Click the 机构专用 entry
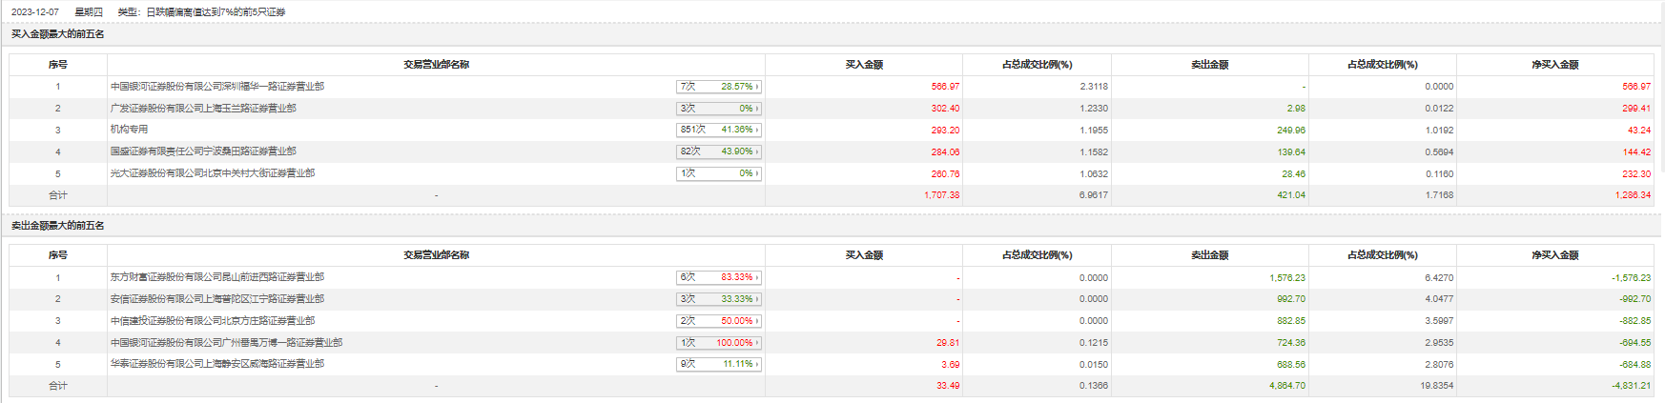 (129, 130)
